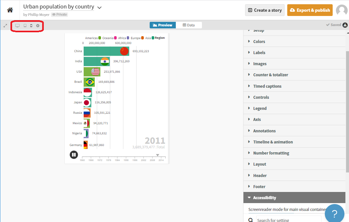Open the help question mark bubble

click(334, 214)
